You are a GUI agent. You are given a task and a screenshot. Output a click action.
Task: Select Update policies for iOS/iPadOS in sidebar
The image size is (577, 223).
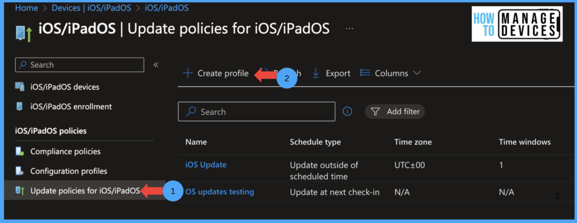(85, 190)
